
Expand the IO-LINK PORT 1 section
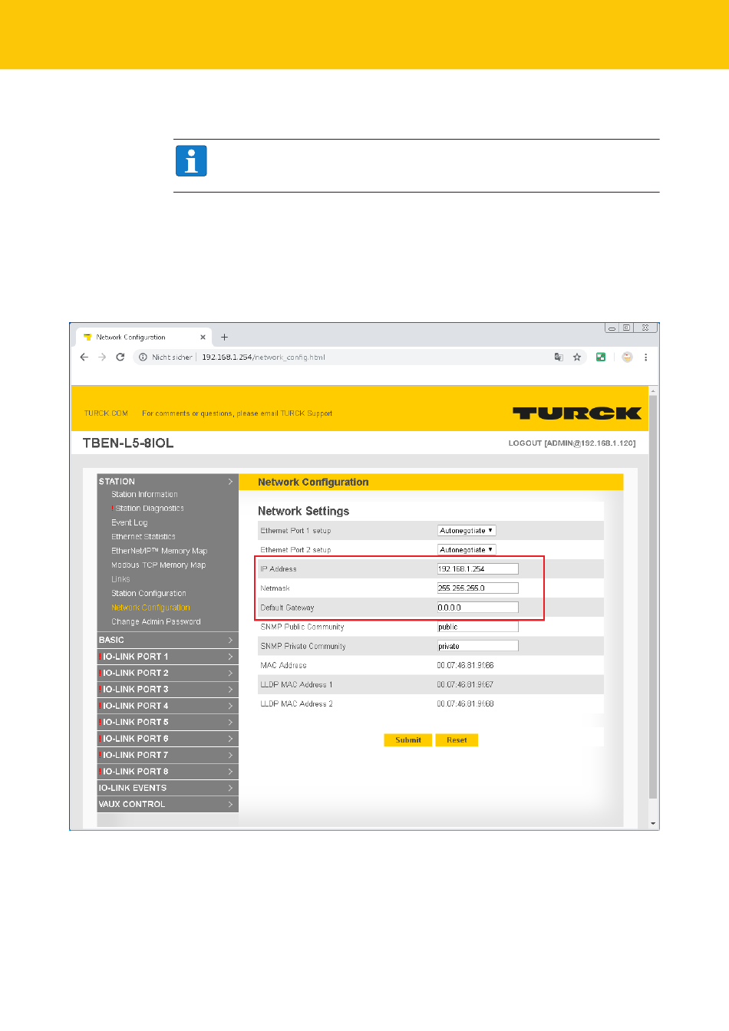pos(167,657)
